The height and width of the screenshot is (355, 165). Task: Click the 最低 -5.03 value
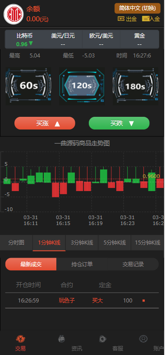[88, 55]
